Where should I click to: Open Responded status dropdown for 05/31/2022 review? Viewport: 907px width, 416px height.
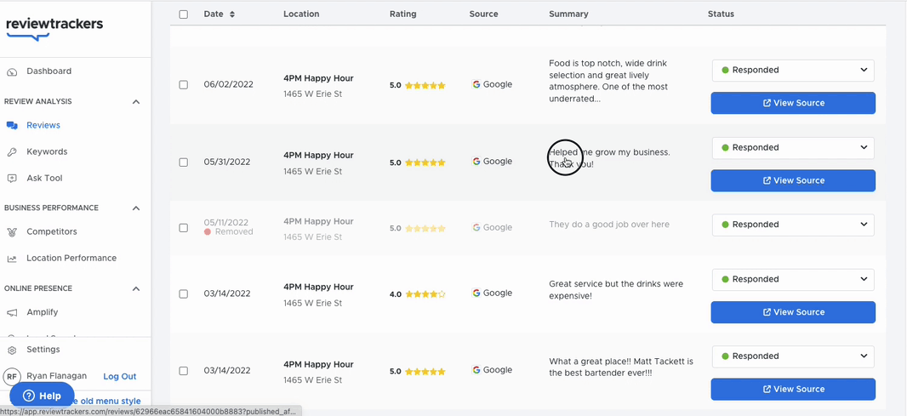[793, 147]
